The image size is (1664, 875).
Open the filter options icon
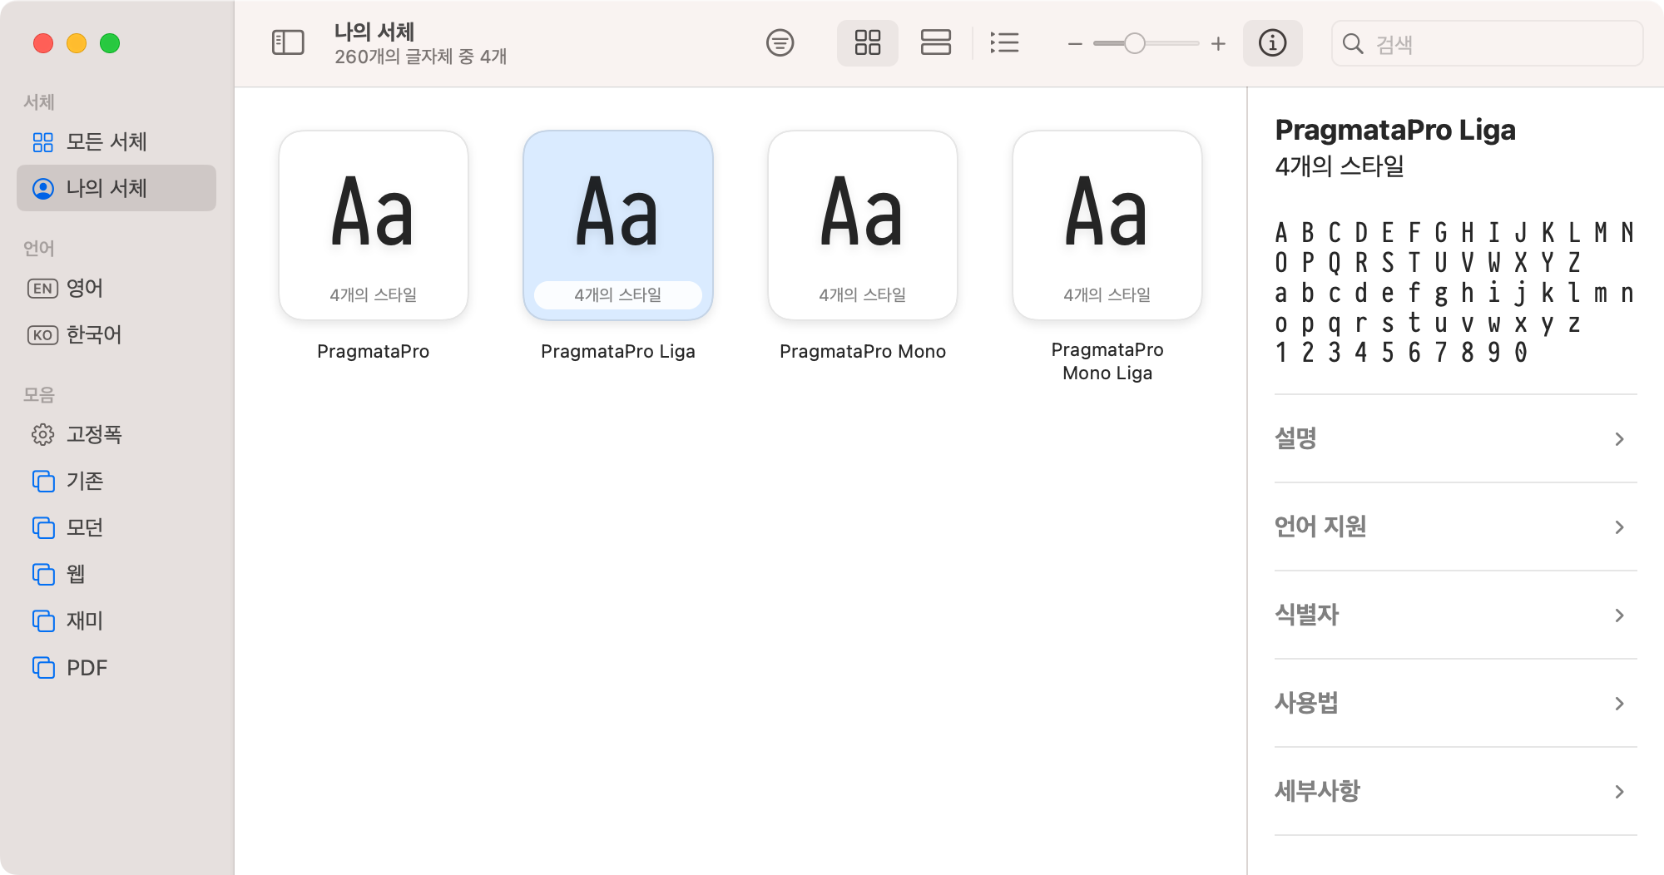[780, 42]
